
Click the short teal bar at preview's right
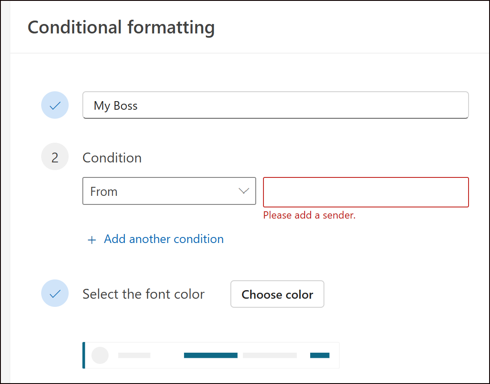pos(320,355)
